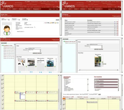Edit the 'Getting the bus to school' story with its pencil icon
124x110 pixels.
116,22
